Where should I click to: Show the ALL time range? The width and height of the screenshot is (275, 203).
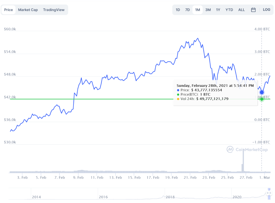pyautogui.click(x=241, y=10)
